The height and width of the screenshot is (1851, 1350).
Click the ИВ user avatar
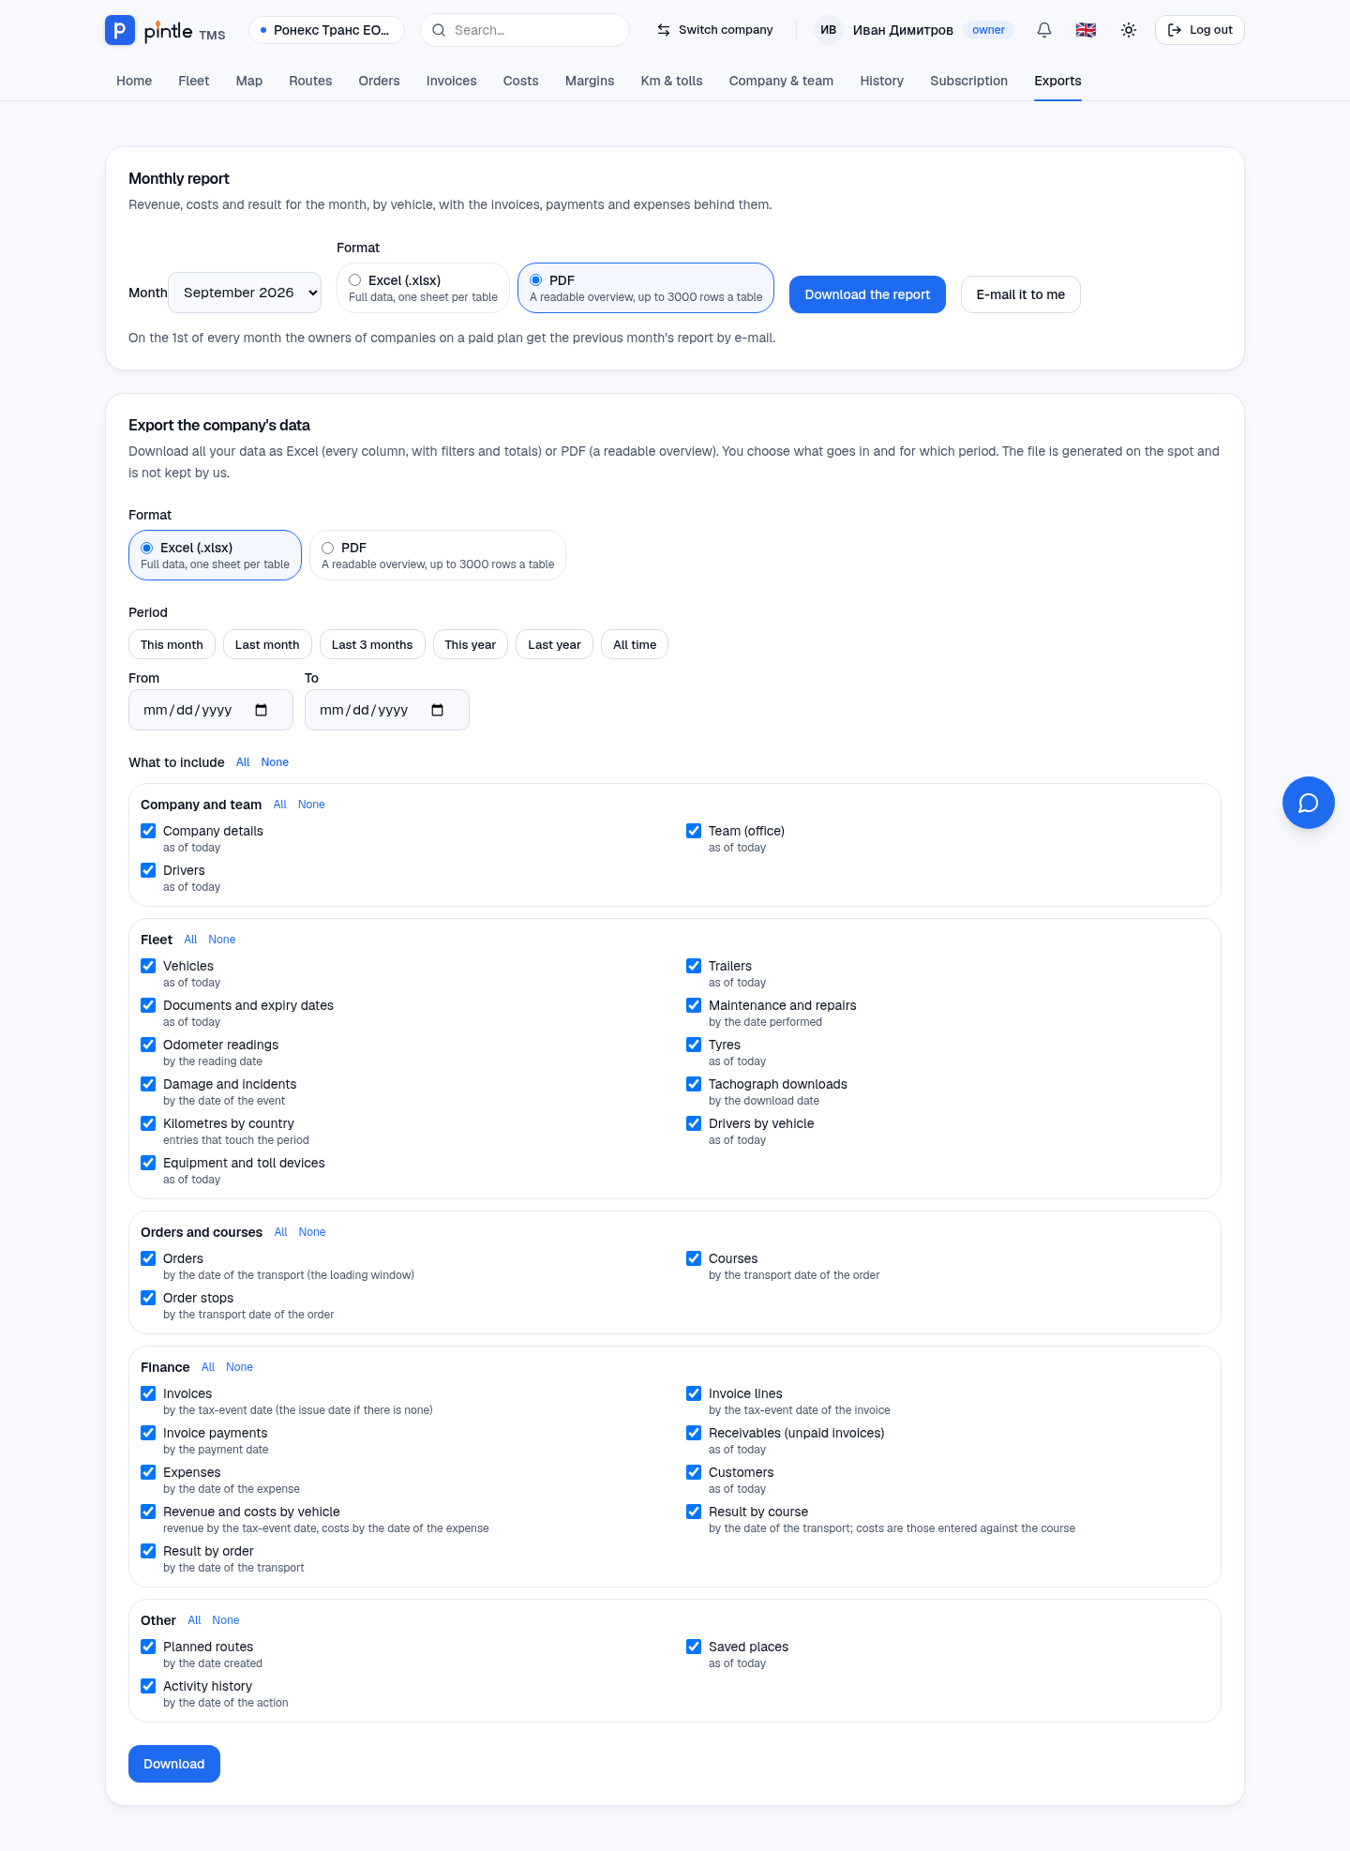click(828, 30)
